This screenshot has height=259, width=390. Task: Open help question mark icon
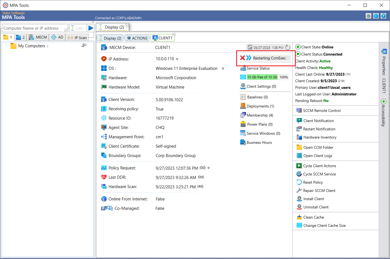coord(383,16)
